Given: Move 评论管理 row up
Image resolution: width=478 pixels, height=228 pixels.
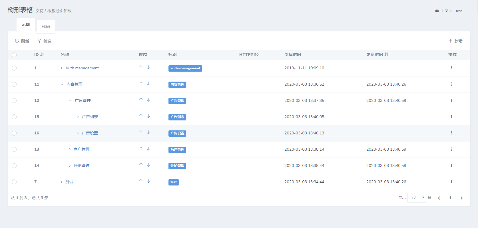Looking at the screenshot, I should click(141, 165).
